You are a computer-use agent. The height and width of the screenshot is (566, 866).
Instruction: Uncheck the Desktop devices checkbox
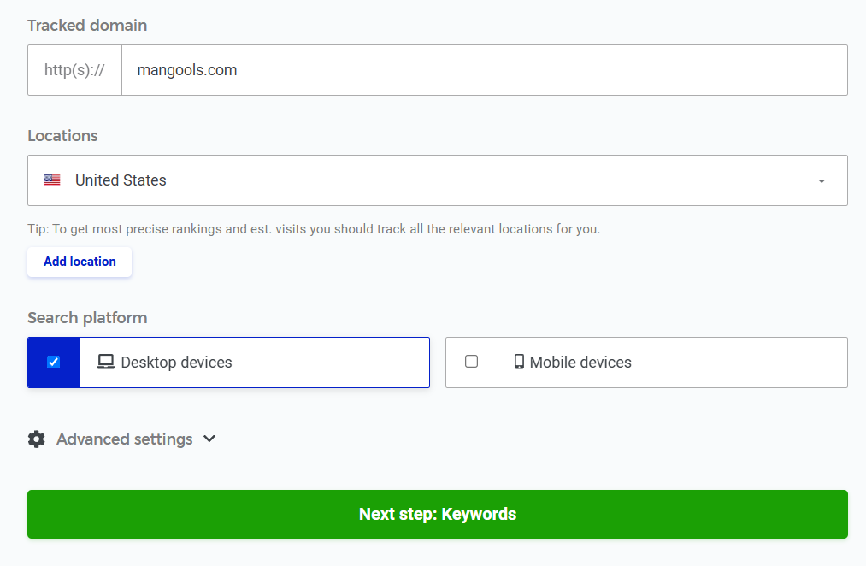coord(54,363)
